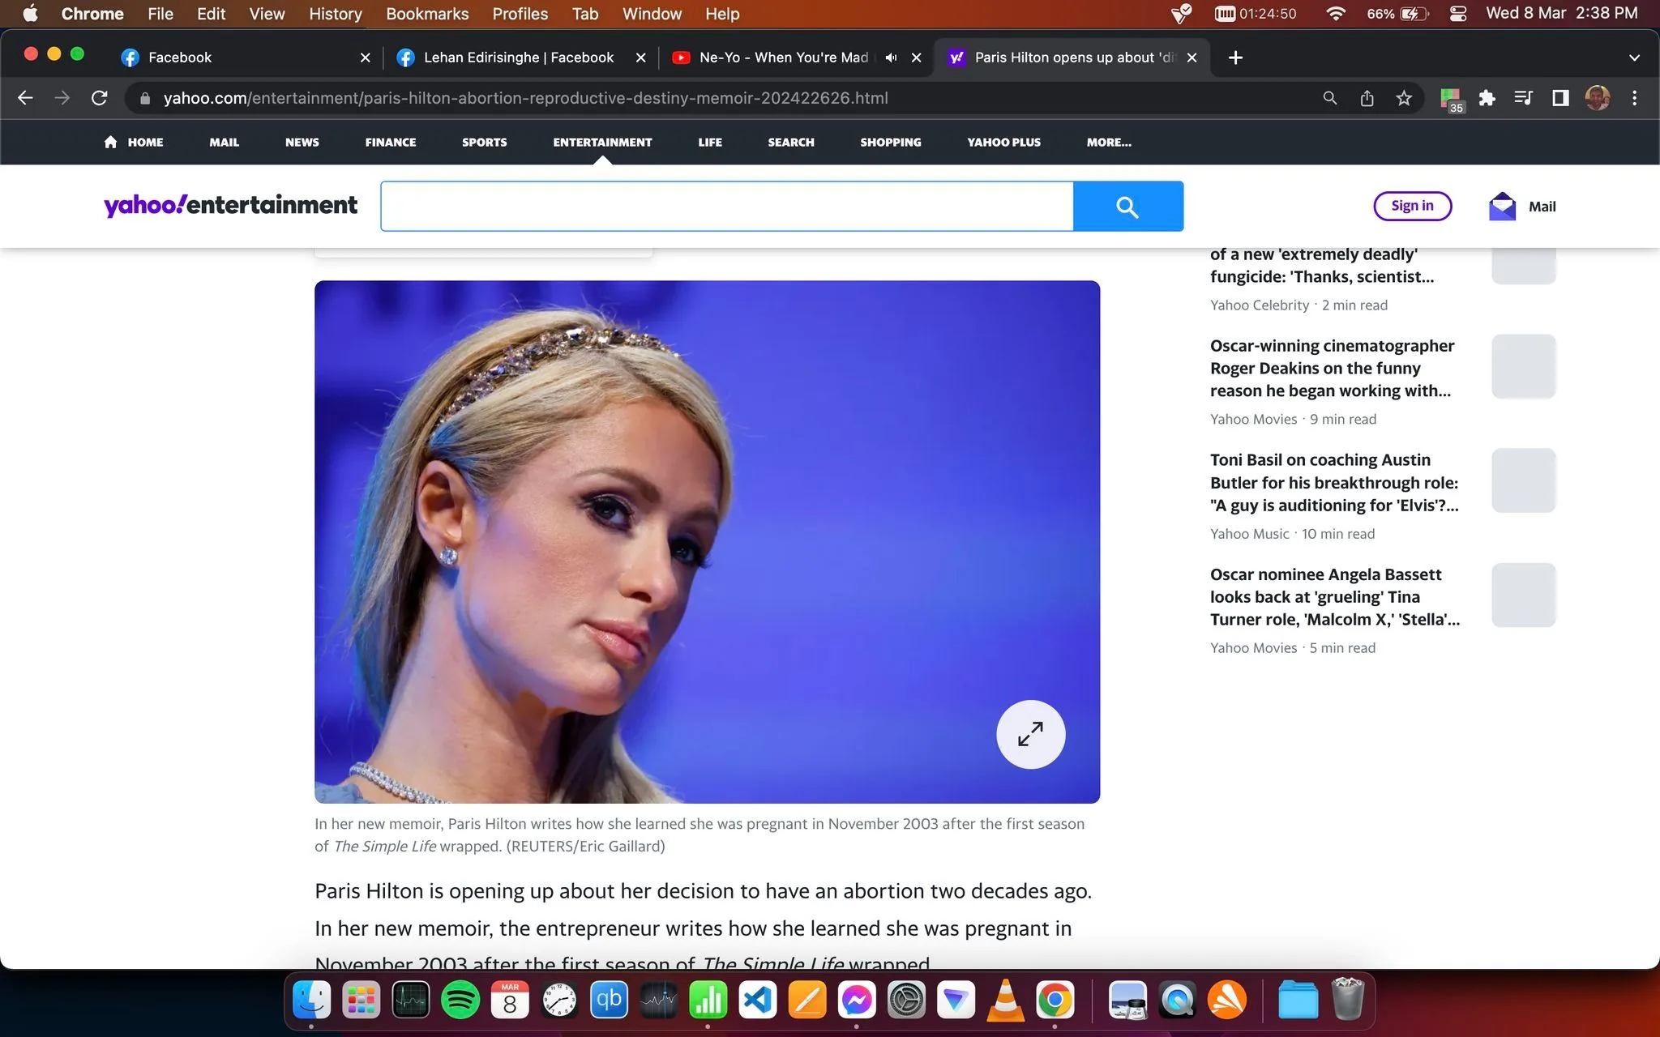Open the MORE... navigation dropdown

click(x=1108, y=142)
